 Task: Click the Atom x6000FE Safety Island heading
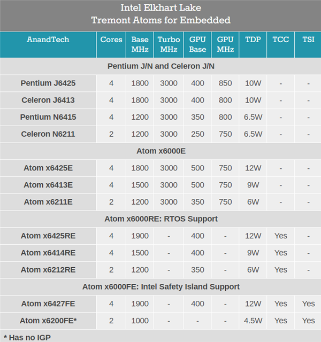tap(161, 286)
